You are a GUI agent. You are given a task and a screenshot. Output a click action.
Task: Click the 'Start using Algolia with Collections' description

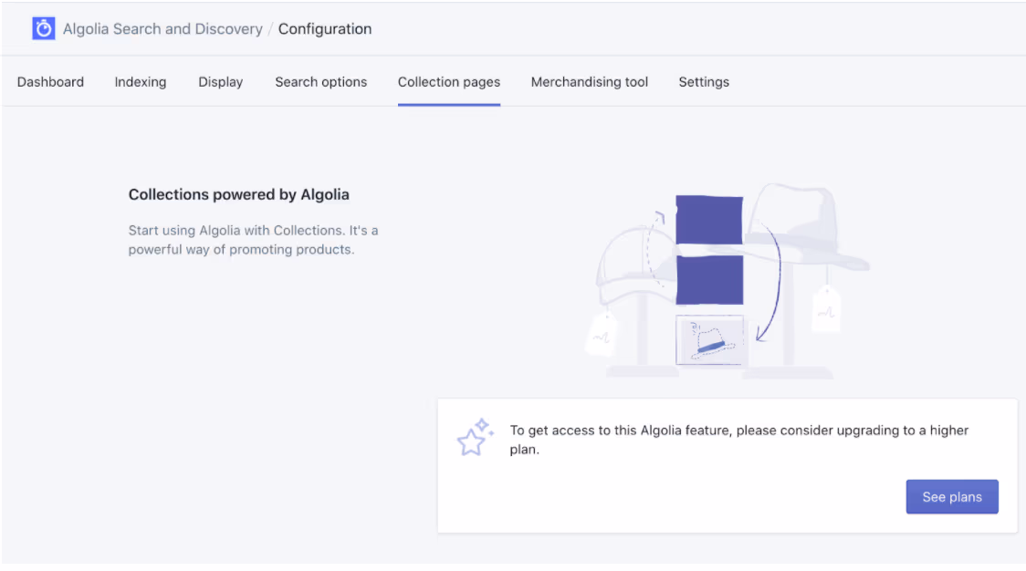[x=253, y=239]
